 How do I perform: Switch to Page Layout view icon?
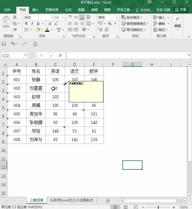click(125, 207)
